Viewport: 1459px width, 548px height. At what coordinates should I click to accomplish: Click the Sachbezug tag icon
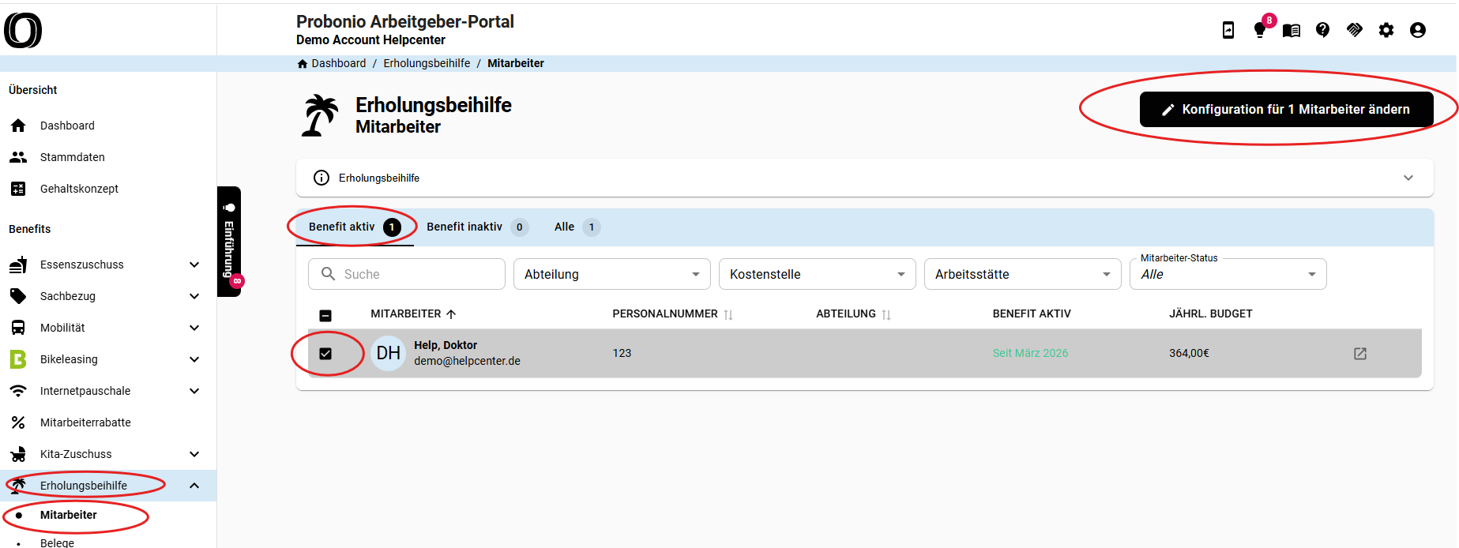point(18,296)
